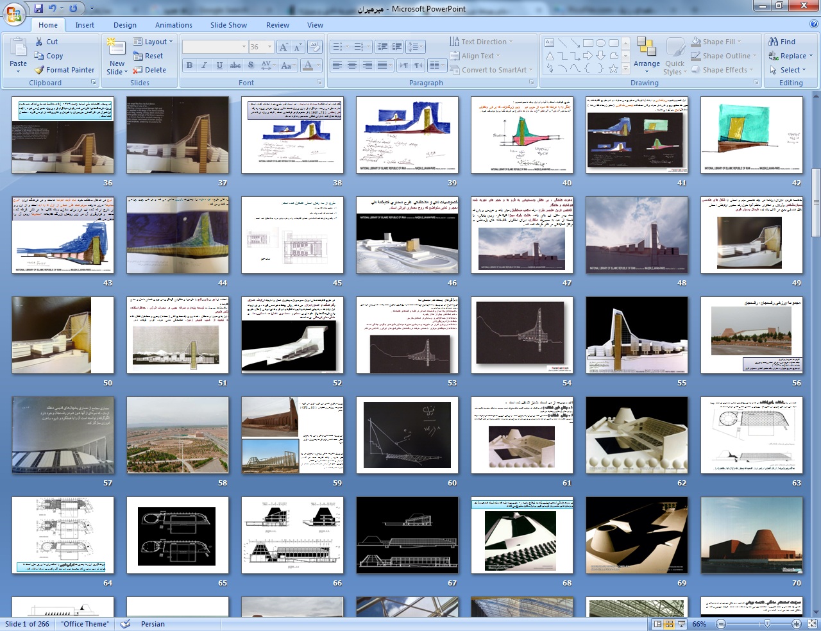Image resolution: width=821 pixels, height=631 pixels.
Task: Zoom in with the plus button
Action: pos(797,624)
